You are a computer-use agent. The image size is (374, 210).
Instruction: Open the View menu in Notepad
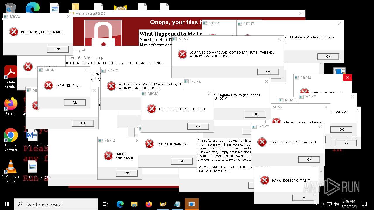point(88,57)
